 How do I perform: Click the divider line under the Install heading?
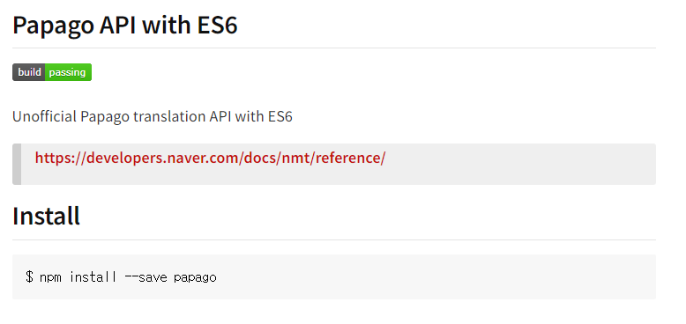click(334, 239)
